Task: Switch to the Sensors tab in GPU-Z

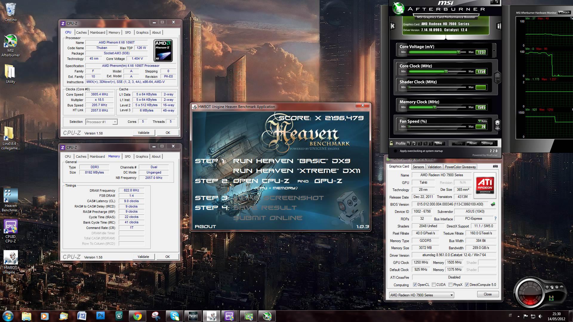Action: [418, 167]
